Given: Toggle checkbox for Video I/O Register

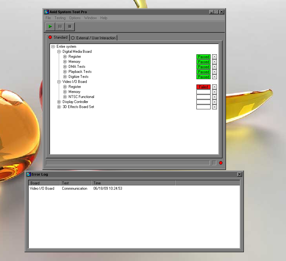Looking at the screenshot, I should [x=214, y=87].
